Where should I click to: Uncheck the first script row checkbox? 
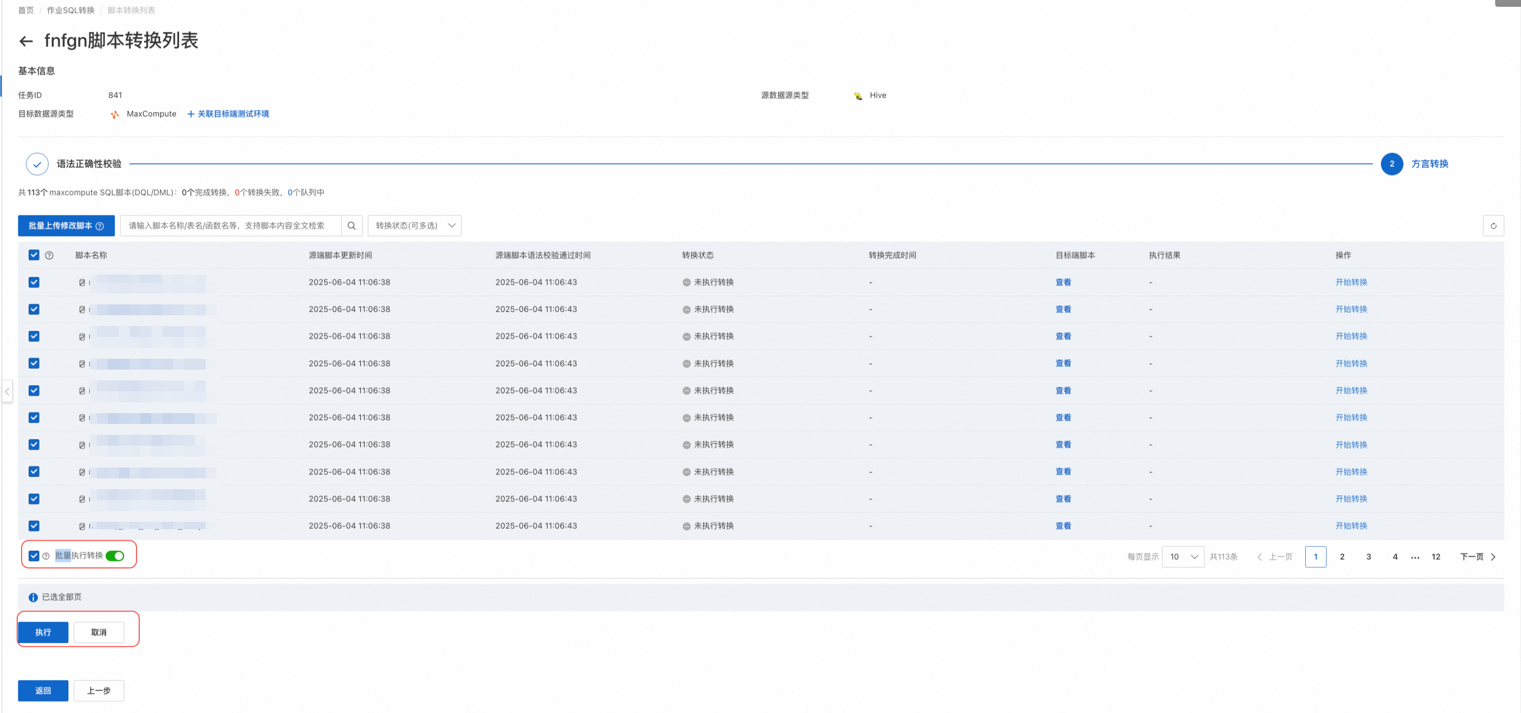34,282
